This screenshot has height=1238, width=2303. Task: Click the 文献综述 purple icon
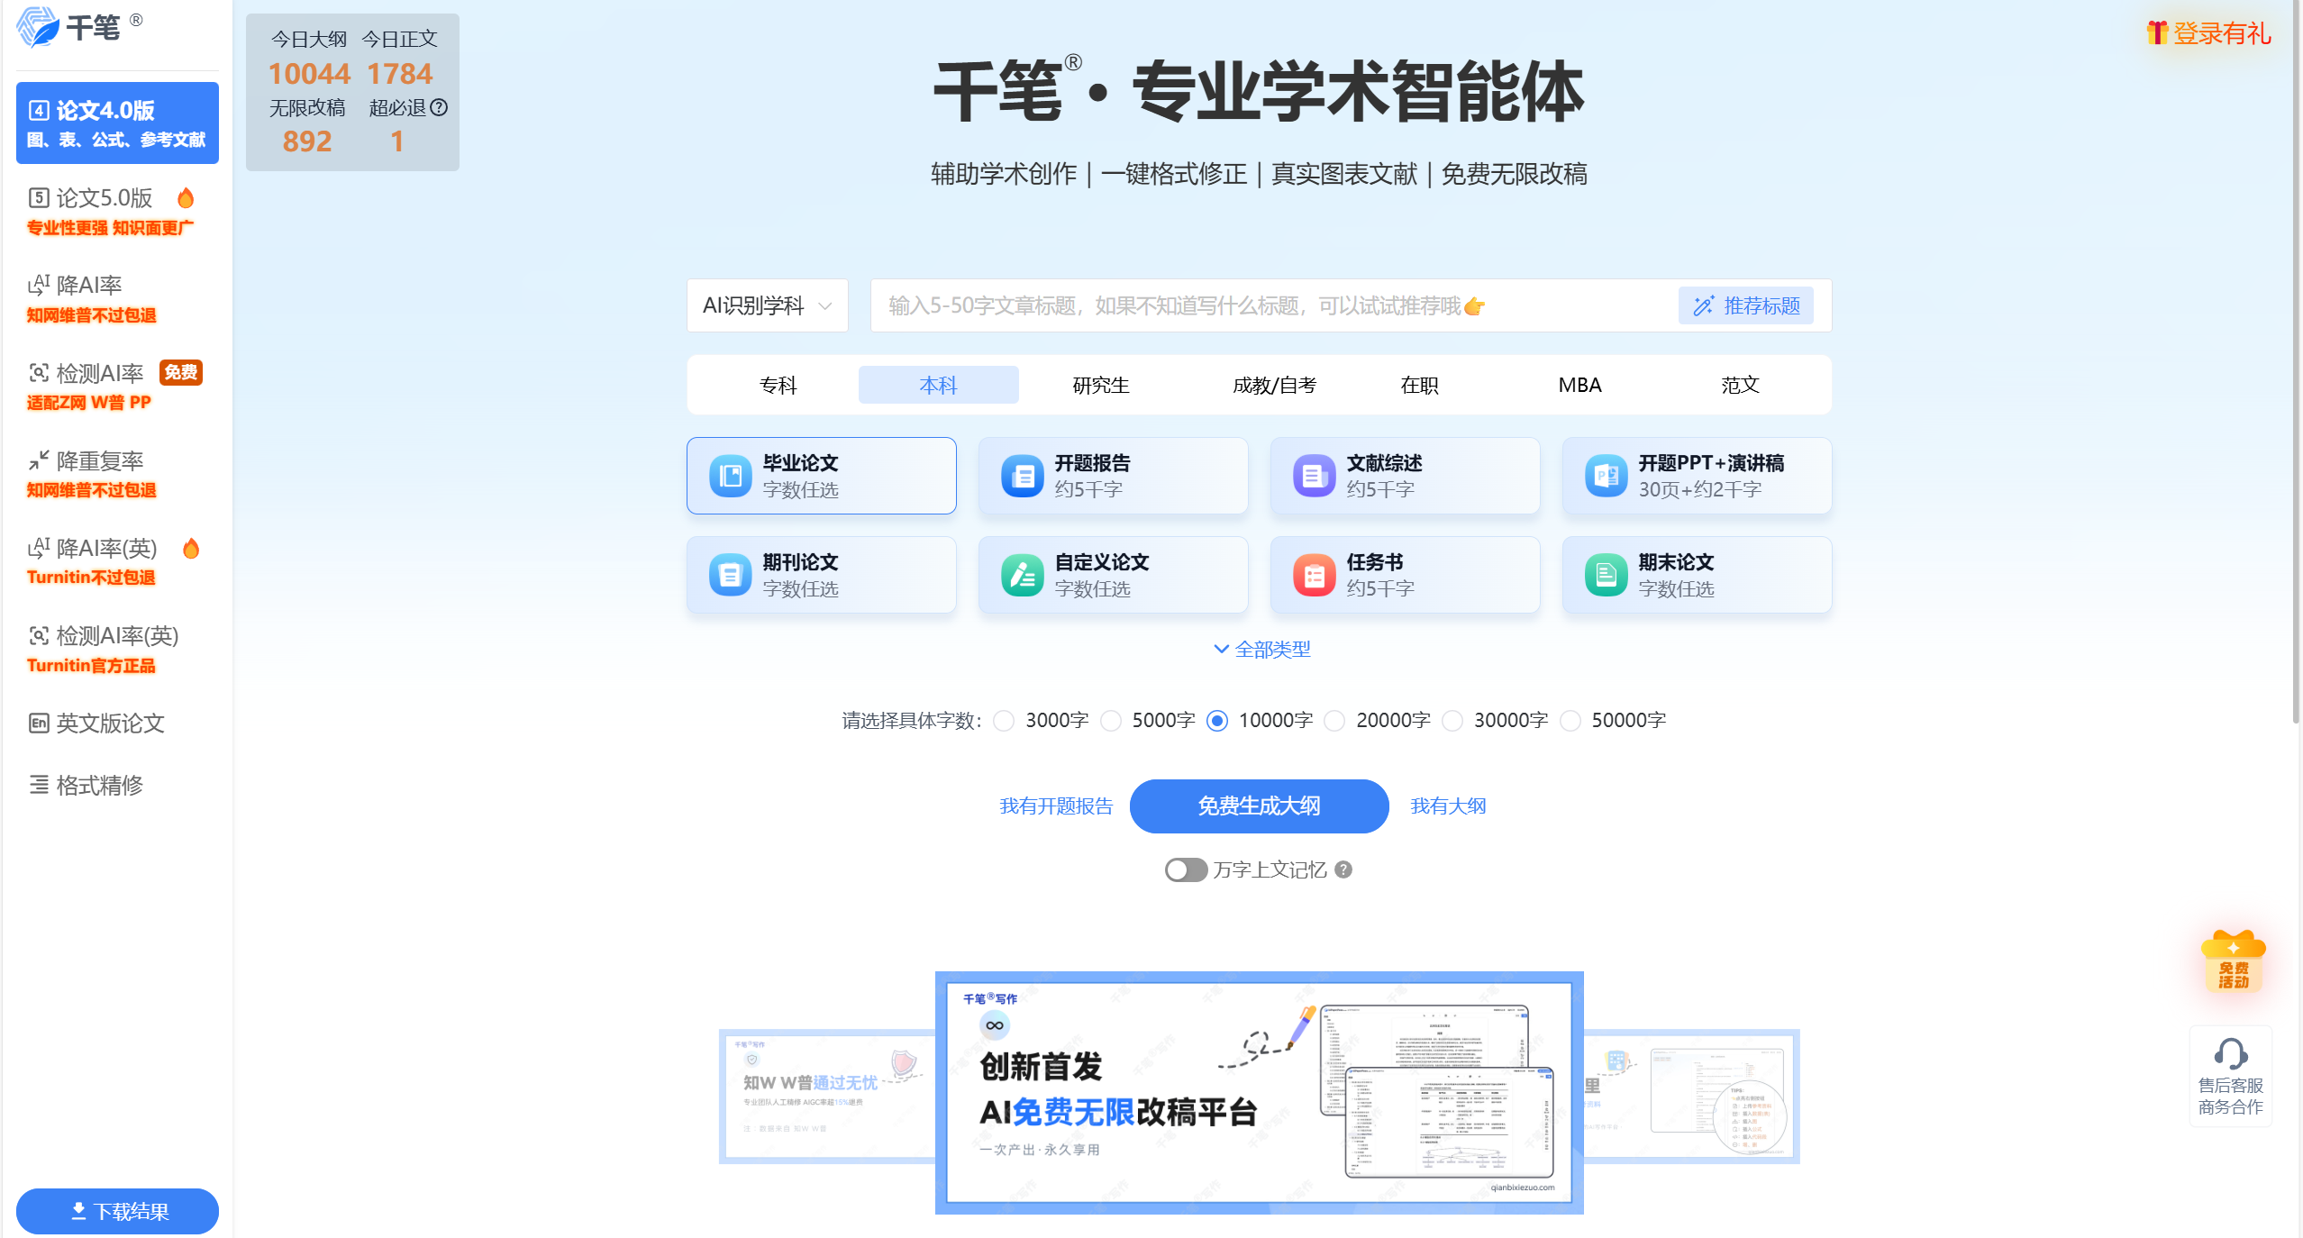click(x=1314, y=476)
